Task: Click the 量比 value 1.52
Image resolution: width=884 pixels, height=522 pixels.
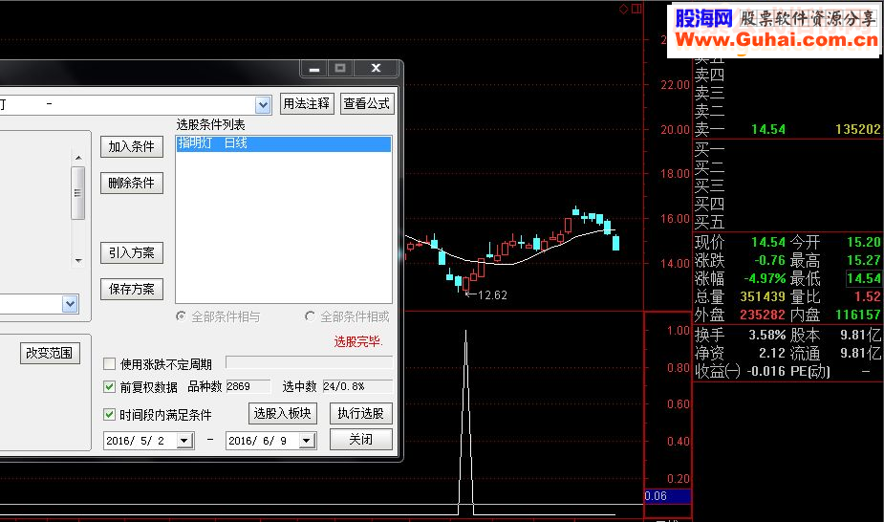Action: click(x=868, y=296)
